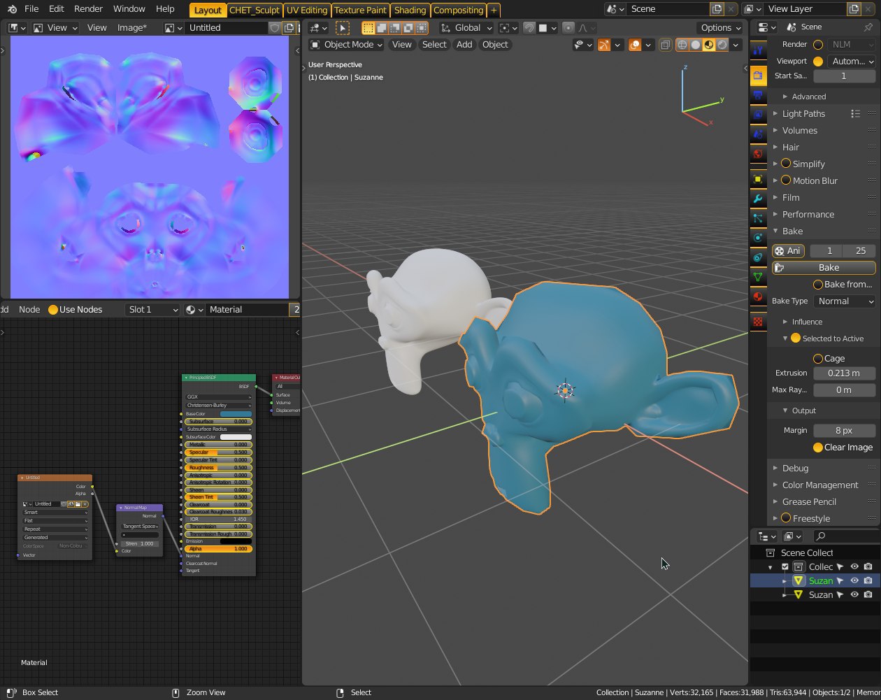This screenshot has width=881, height=700.
Task: Toggle X-Ray in the 3D viewport
Action: pos(665,45)
